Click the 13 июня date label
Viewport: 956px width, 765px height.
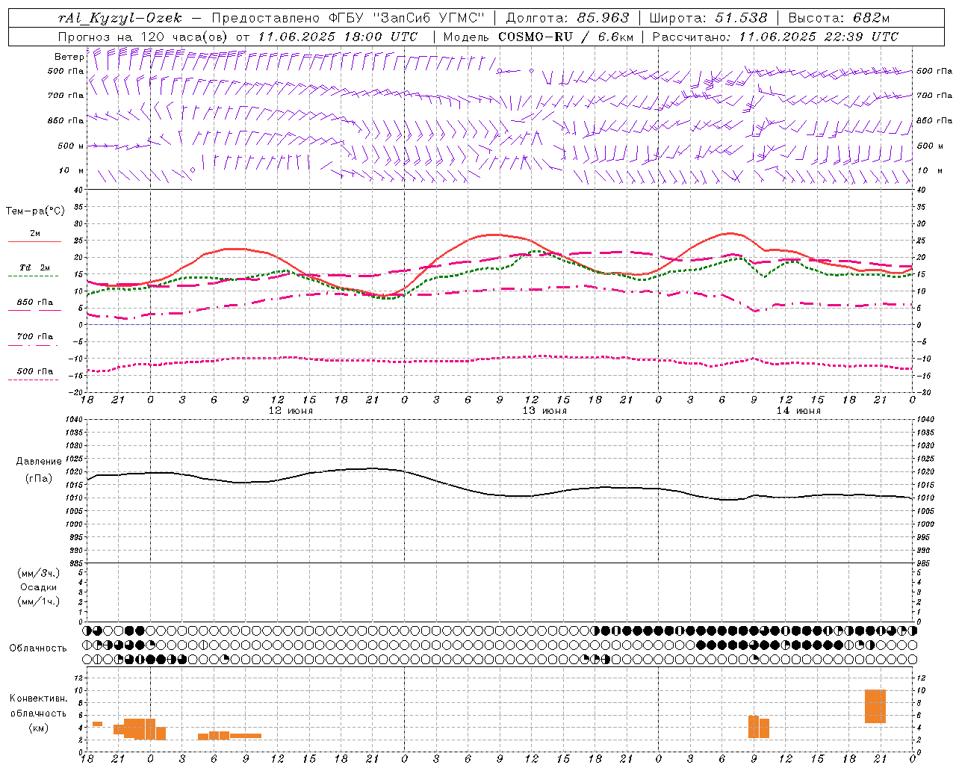[x=544, y=411]
